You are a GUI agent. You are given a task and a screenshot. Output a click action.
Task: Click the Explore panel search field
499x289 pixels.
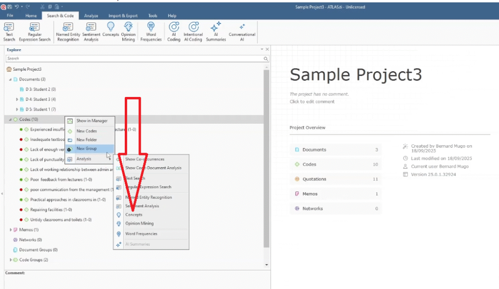click(134, 58)
